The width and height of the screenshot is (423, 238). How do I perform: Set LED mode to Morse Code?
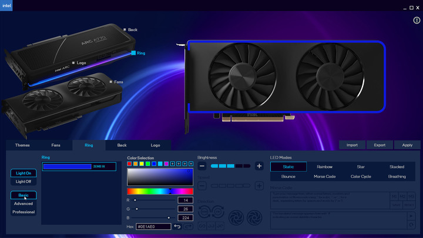324,176
